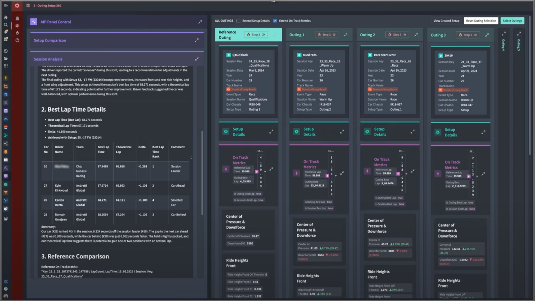Click Step 3 dropdown on Reference Outing

pos(256,35)
